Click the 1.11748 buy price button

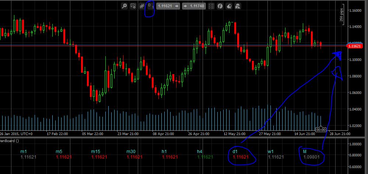pos(193,6)
